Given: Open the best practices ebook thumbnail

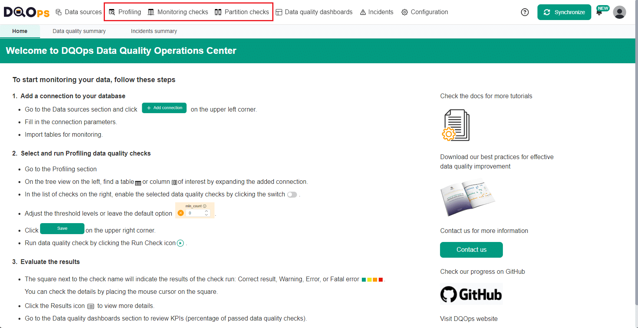Looking at the screenshot, I should coord(467,198).
